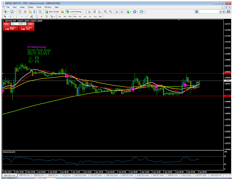233x179 pixels.
Task: Select the Fibonacci Retracement tool
Action: click(x=37, y=16)
